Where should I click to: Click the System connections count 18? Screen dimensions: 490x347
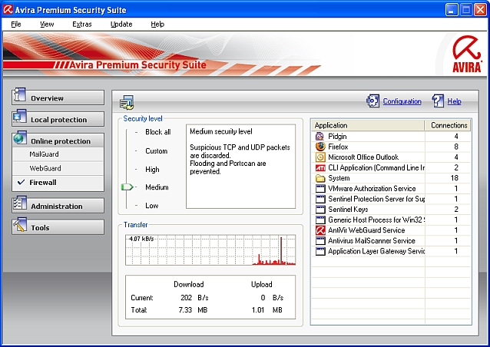pyautogui.click(x=455, y=178)
